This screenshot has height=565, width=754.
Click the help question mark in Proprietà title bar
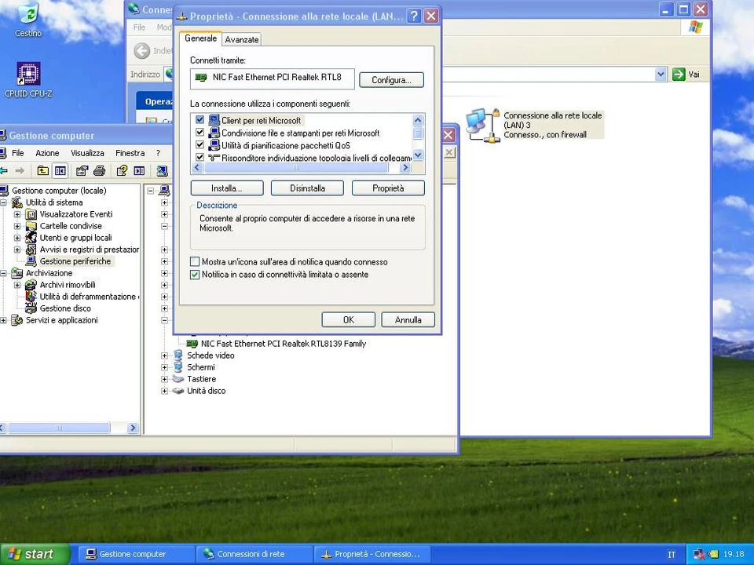[x=414, y=16]
